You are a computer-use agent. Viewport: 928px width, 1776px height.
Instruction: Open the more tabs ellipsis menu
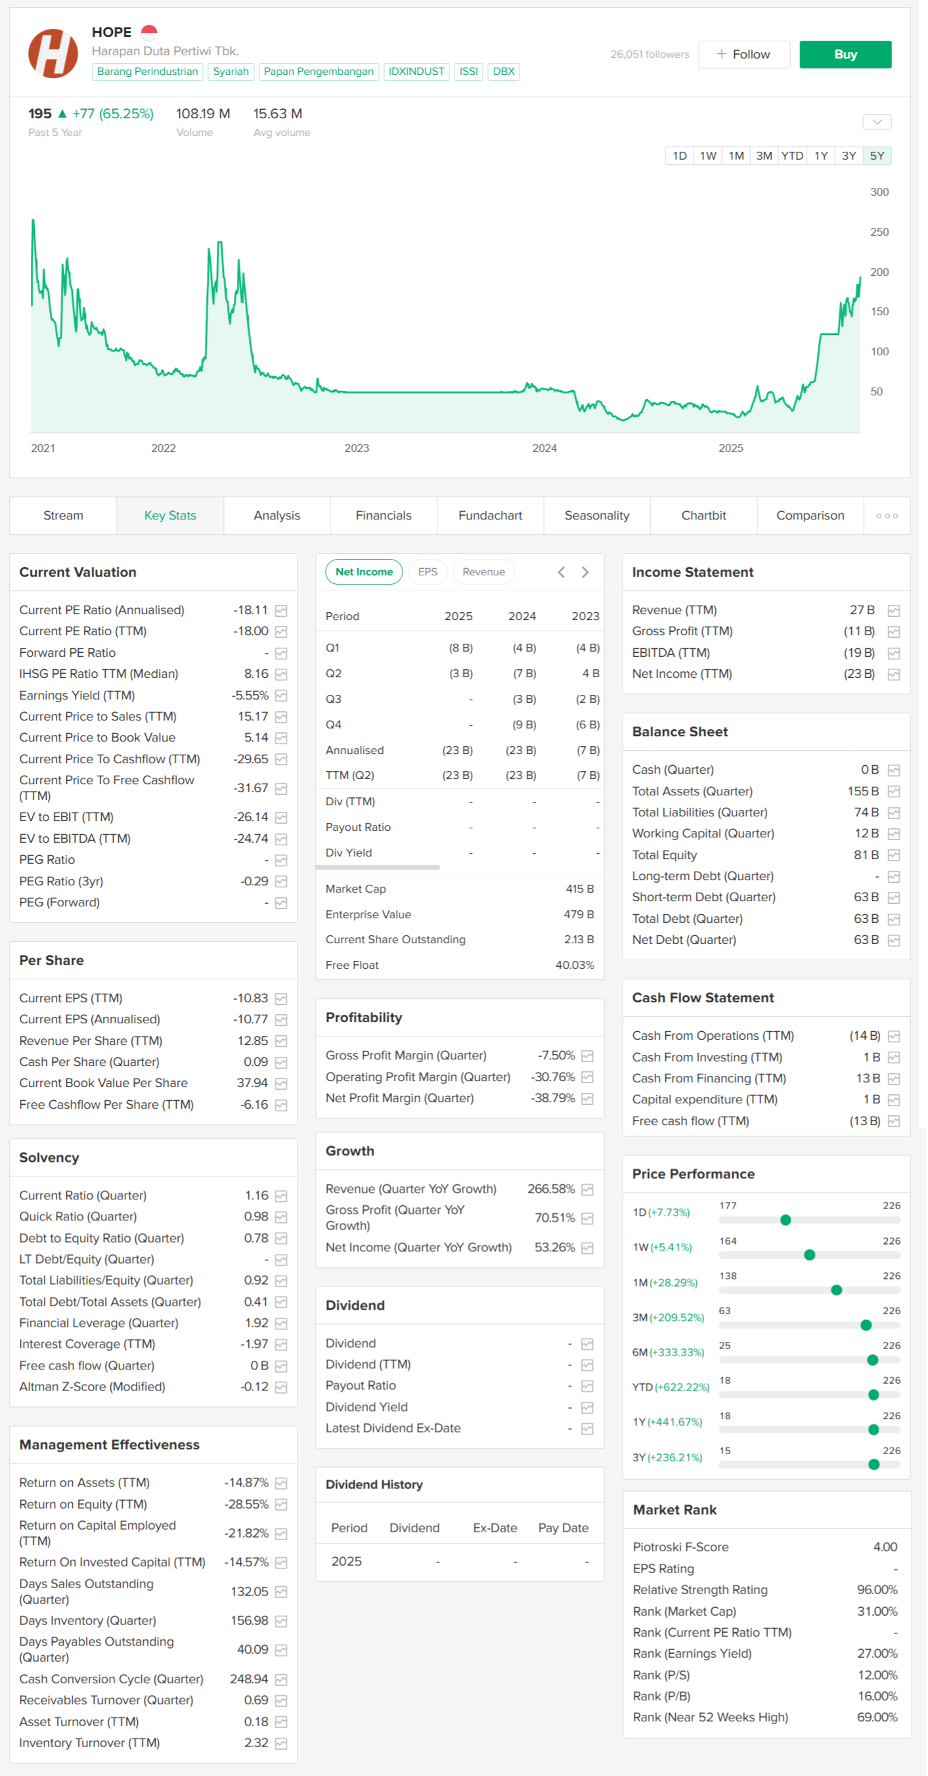[x=886, y=516]
